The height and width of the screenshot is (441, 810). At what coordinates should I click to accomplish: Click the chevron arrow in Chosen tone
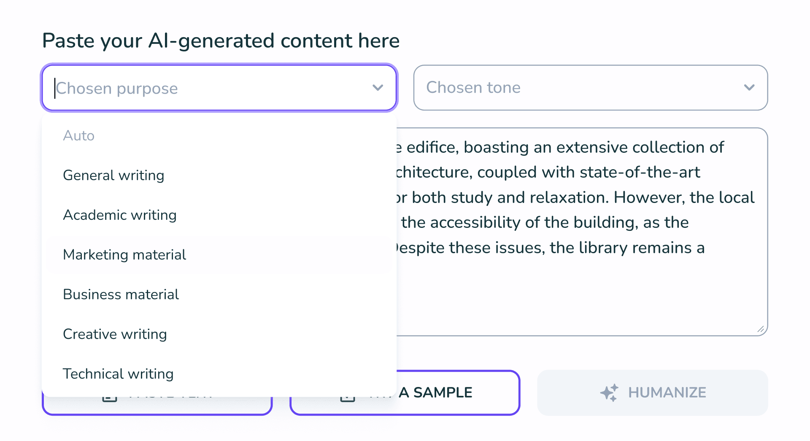[x=749, y=88]
